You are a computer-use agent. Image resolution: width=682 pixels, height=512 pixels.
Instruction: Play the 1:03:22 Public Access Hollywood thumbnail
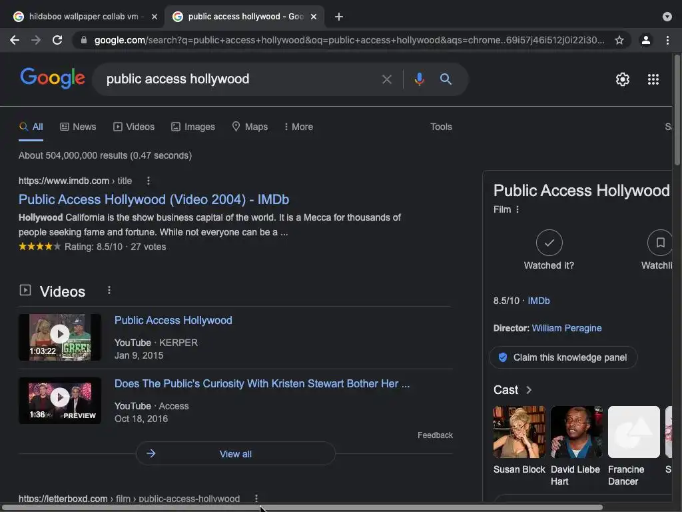coord(60,337)
